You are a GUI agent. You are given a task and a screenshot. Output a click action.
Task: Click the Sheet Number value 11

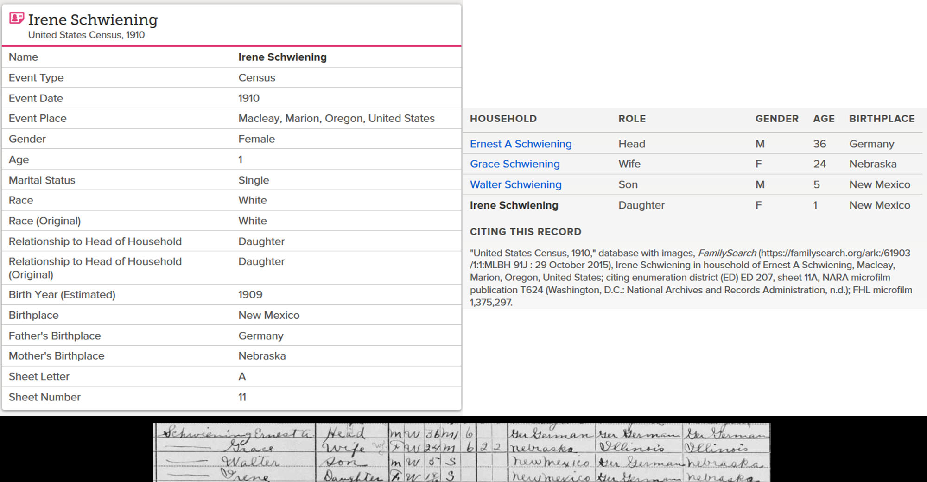(242, 397)
